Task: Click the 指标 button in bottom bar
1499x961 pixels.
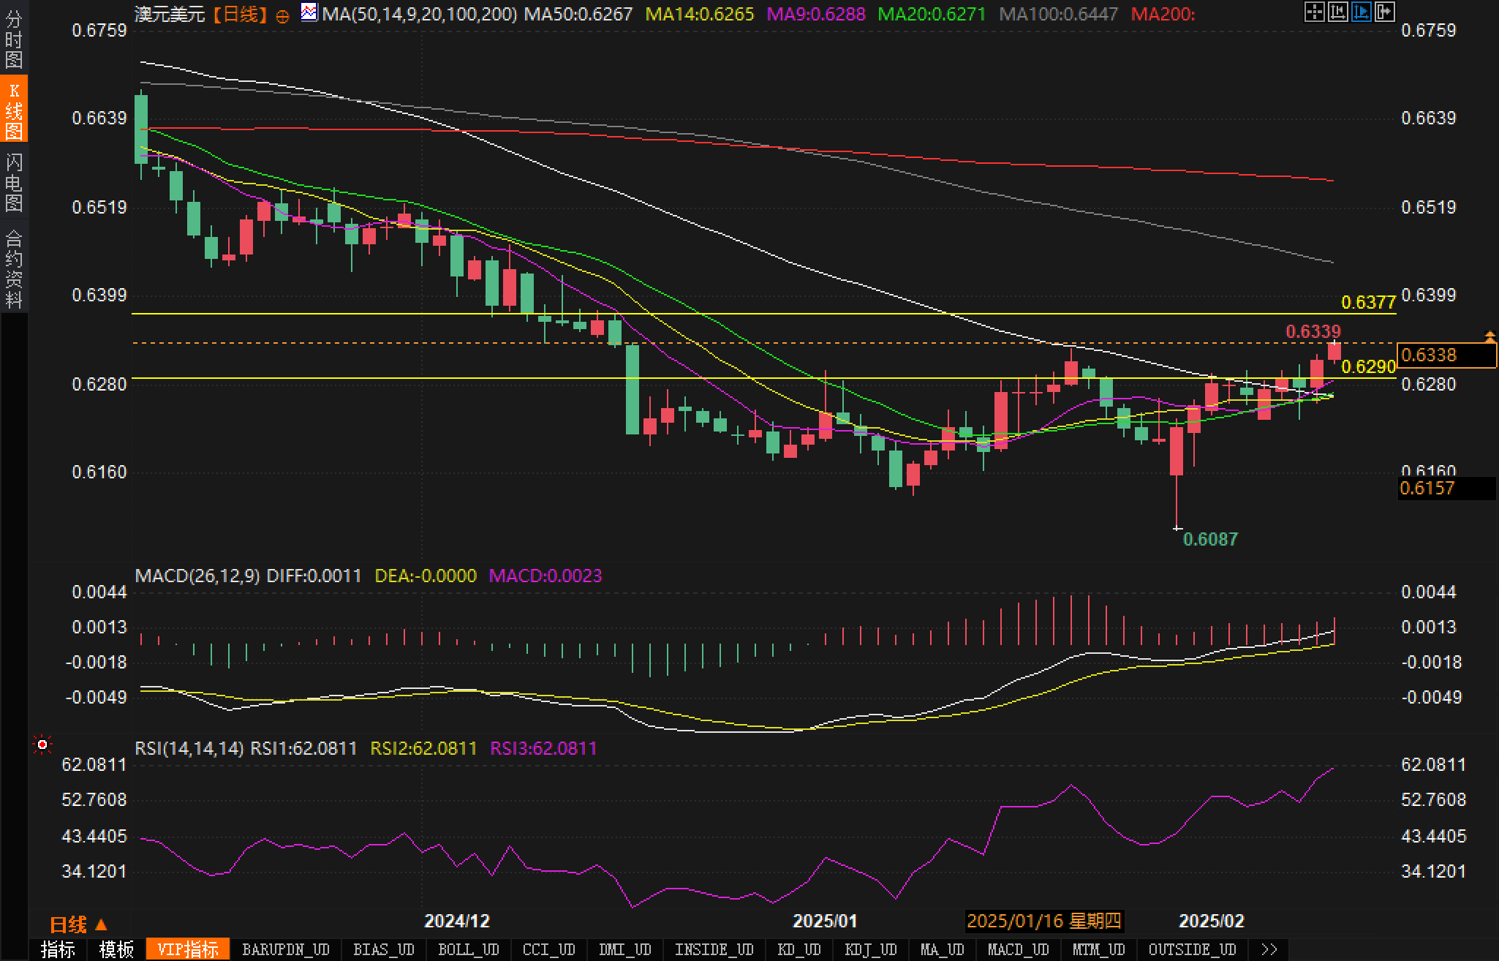Action: (x=58, y=949)
